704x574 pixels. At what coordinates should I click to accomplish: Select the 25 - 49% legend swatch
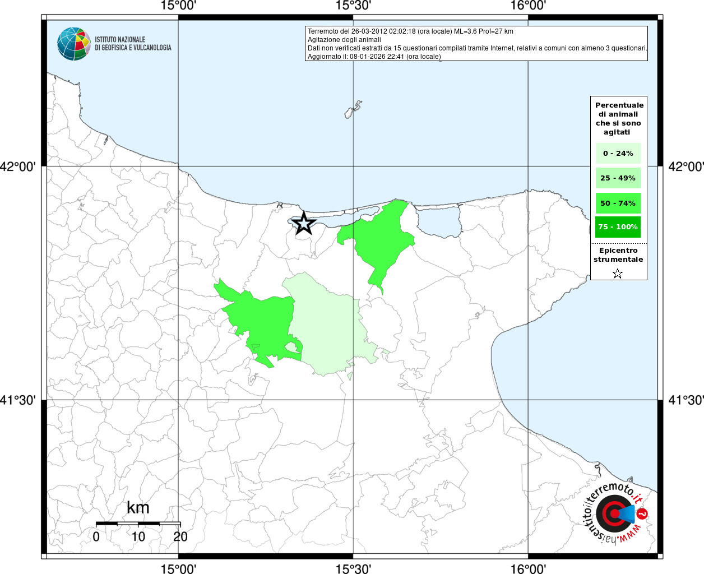click(x=618, y=178)
